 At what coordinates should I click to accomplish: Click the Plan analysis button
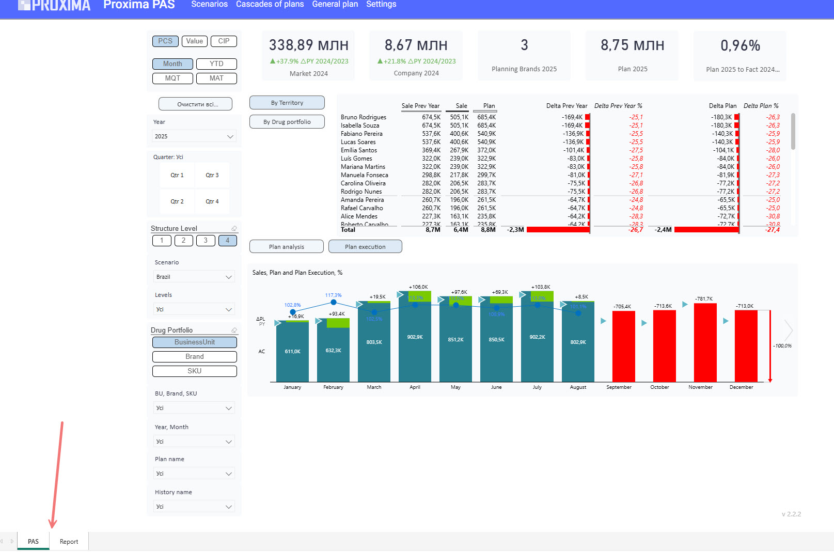[x=286, y=247]
